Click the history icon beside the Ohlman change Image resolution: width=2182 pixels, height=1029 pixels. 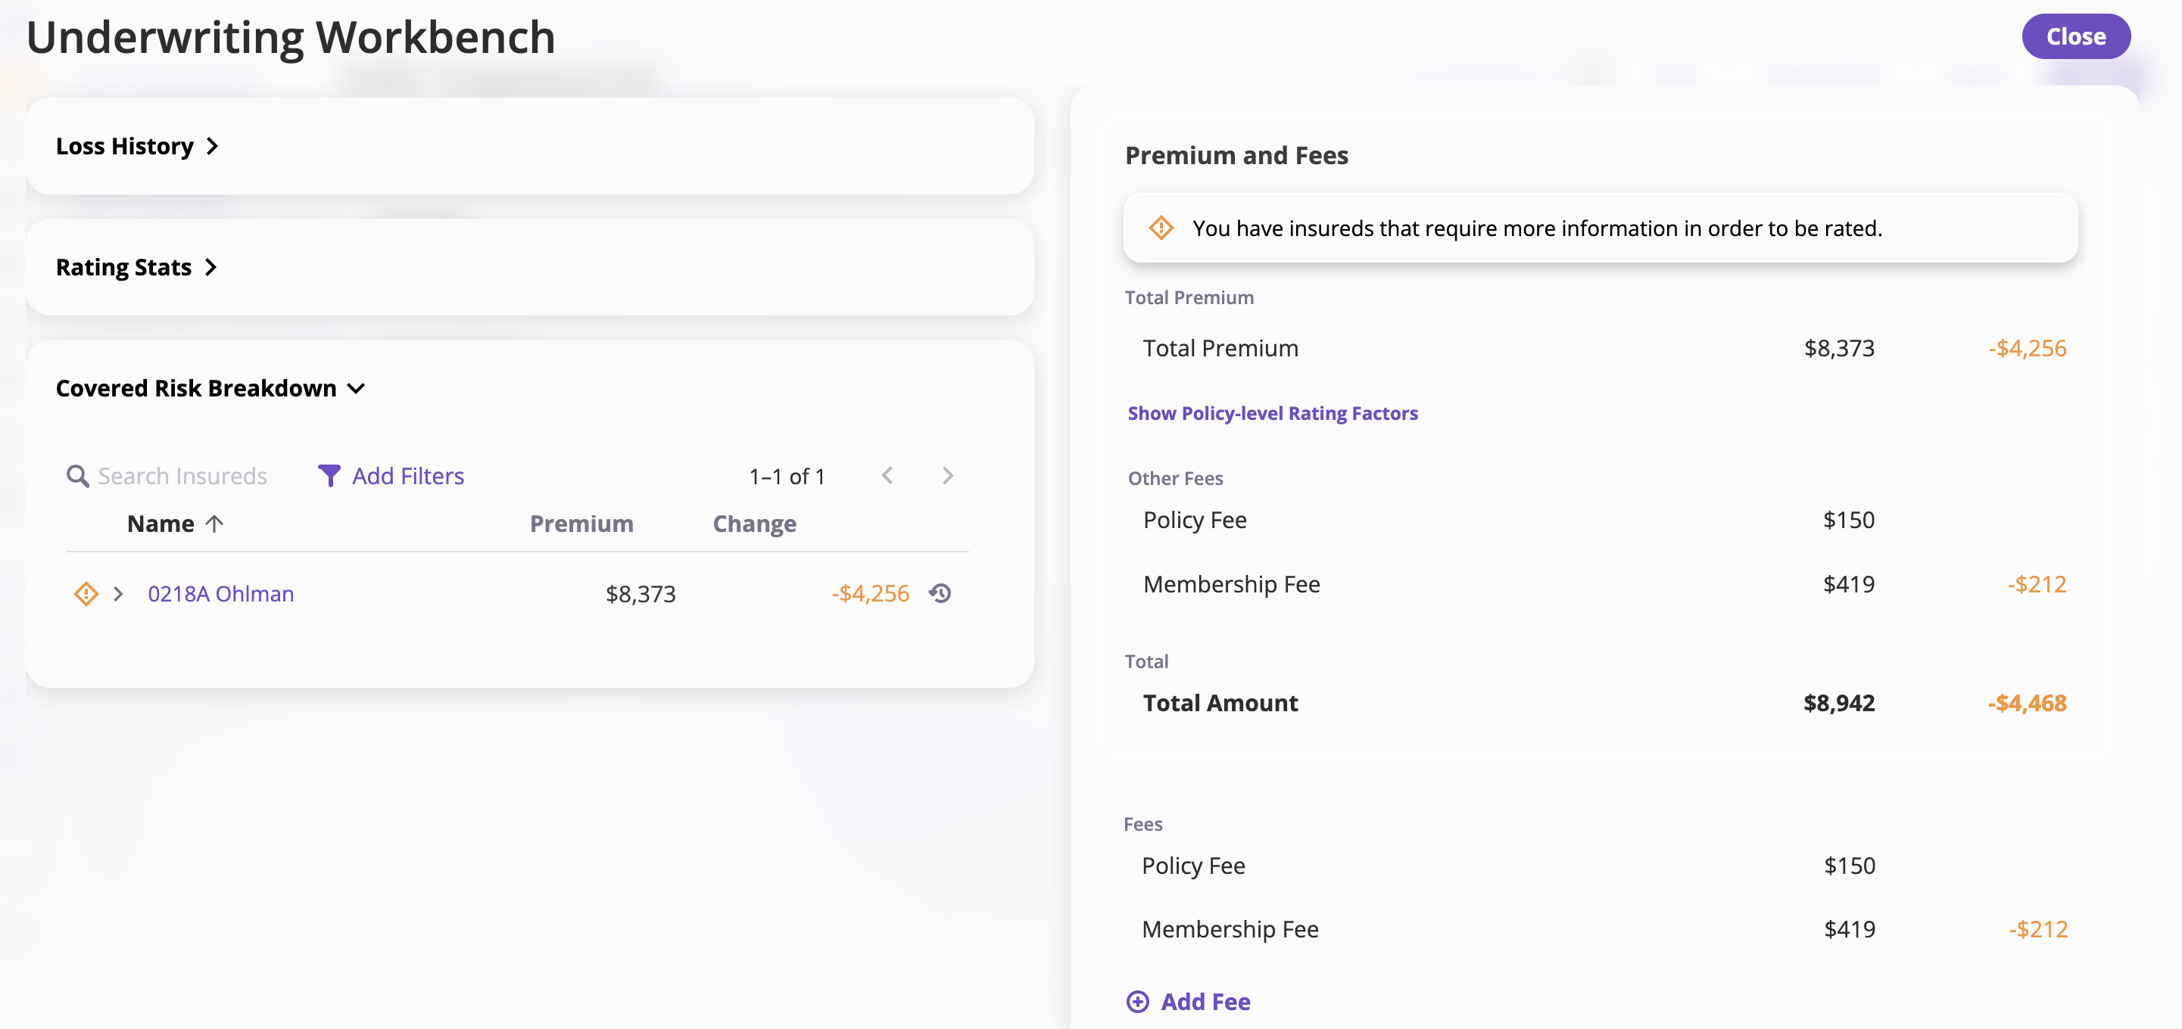pos(940,593)
